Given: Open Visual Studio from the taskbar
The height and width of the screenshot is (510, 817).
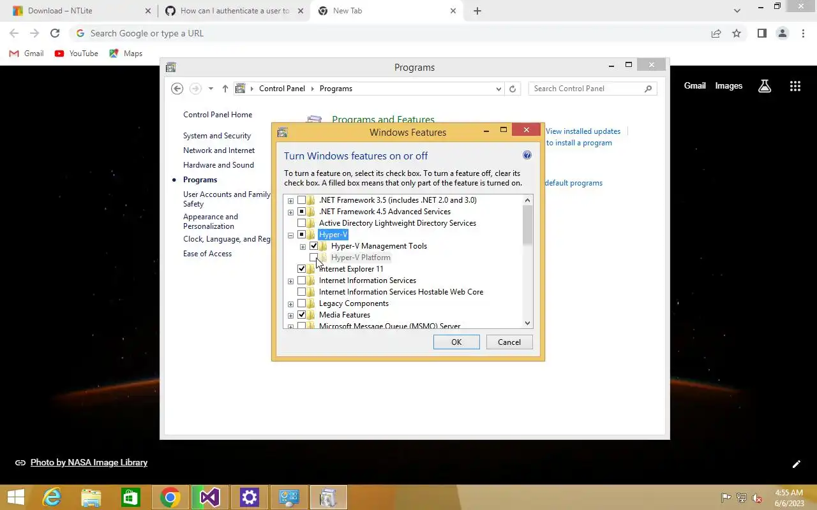Looking at the screenshot, I should pos(209,497).
